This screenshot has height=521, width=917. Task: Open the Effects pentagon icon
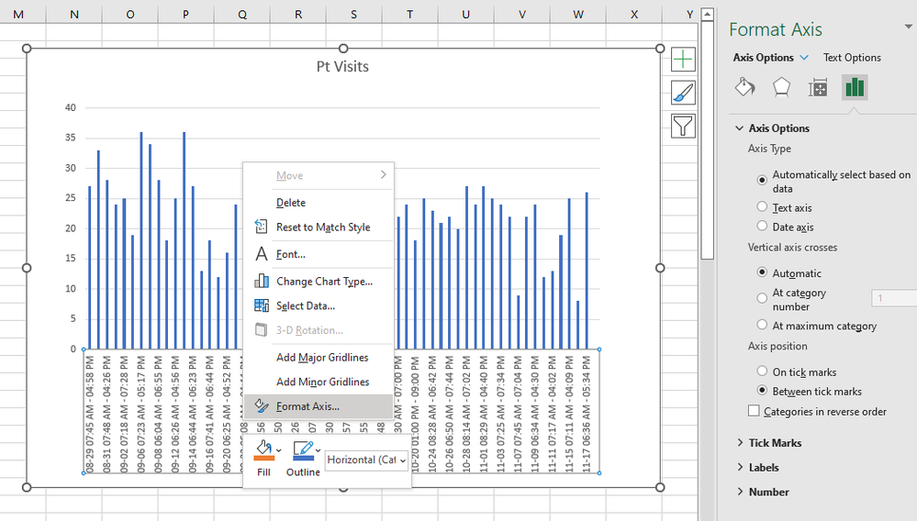click(x=781, y=87)
